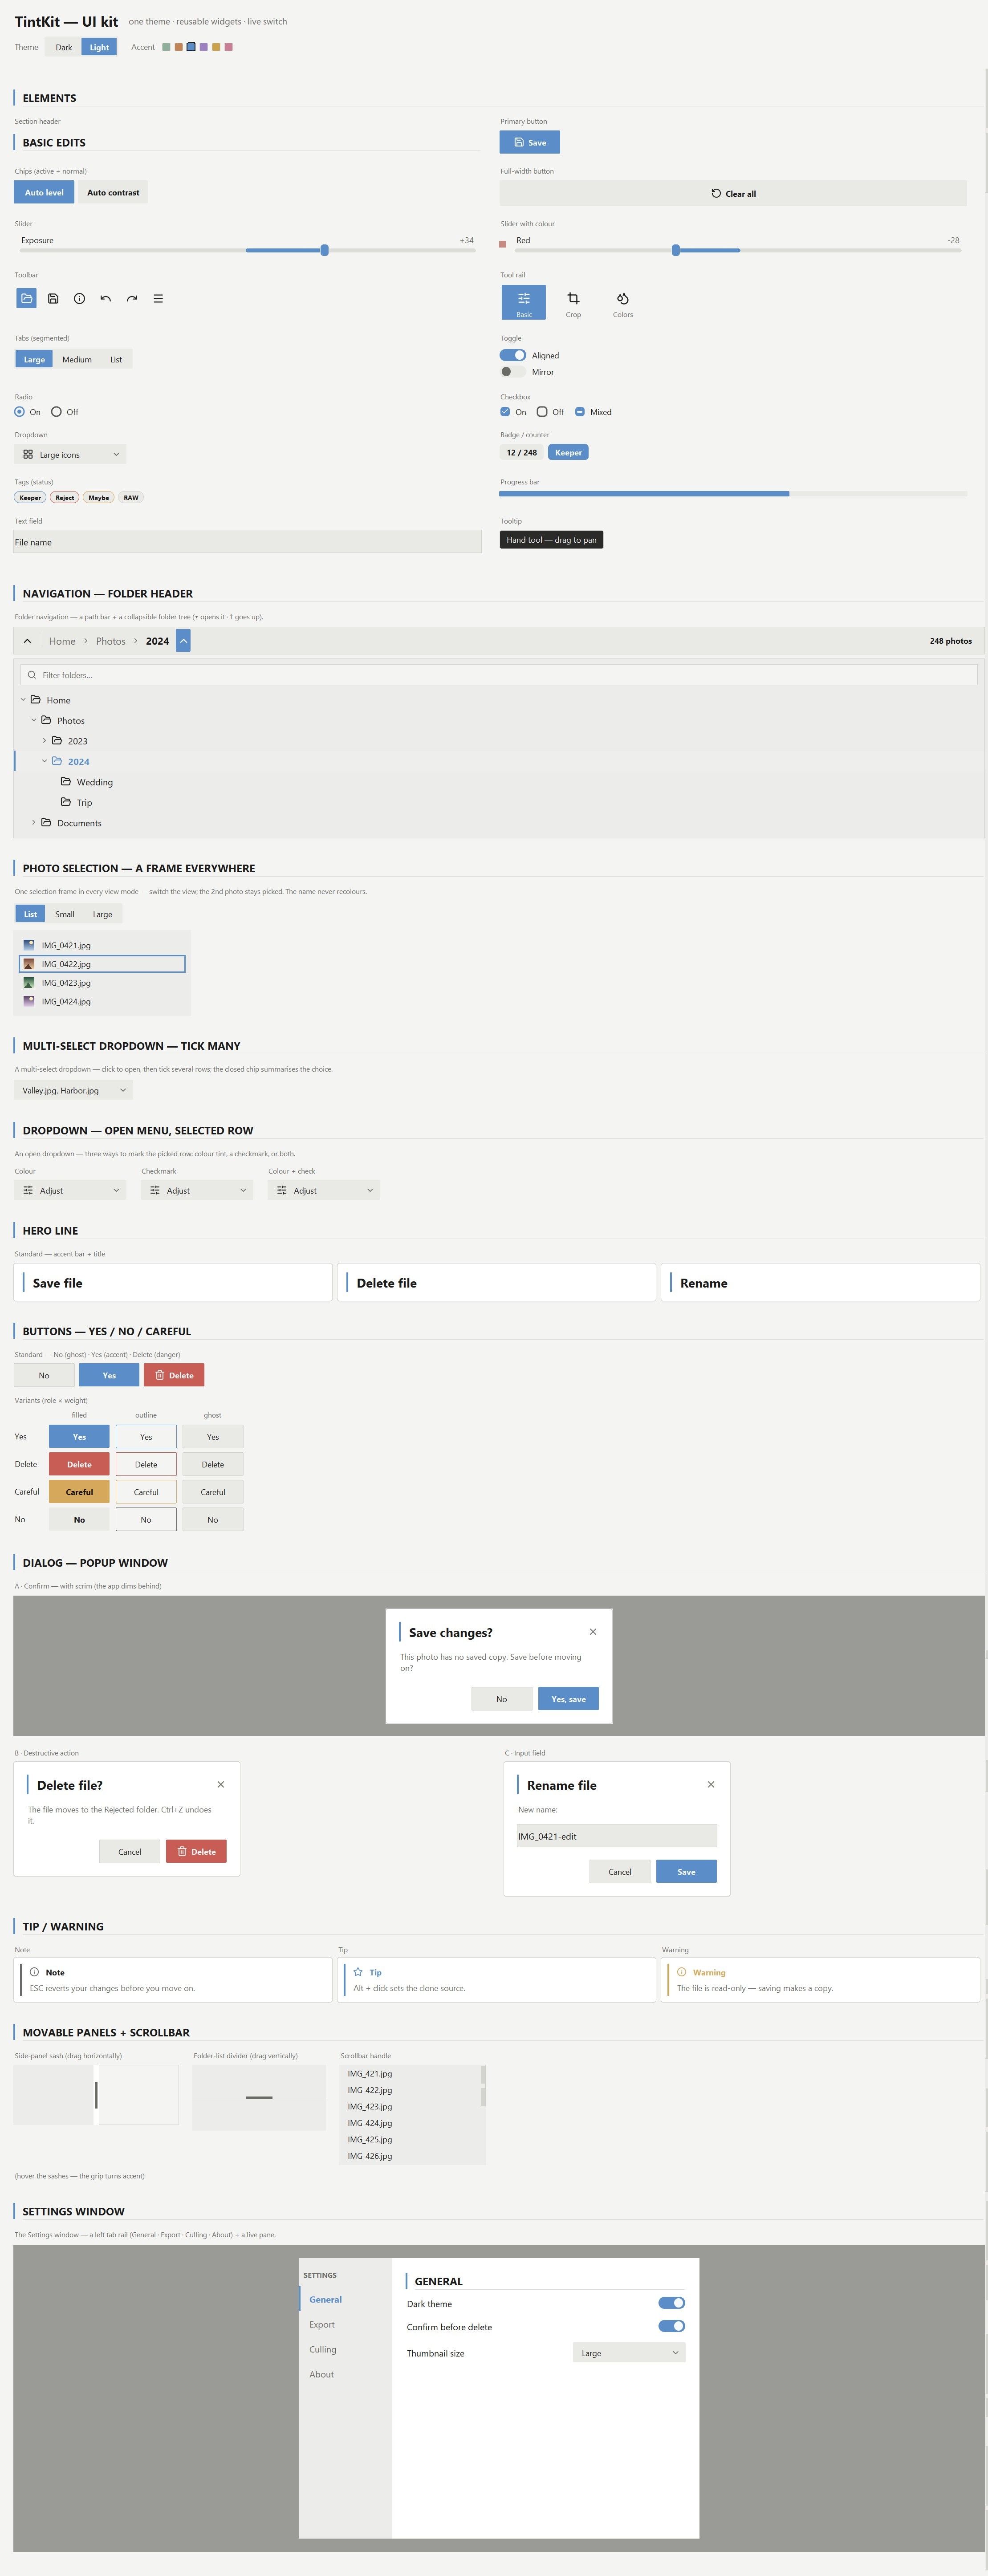The width and height of the screenshot is (988, 2576).
Task: Select the Medium segmented tab
Action: [x=77, y=359]
